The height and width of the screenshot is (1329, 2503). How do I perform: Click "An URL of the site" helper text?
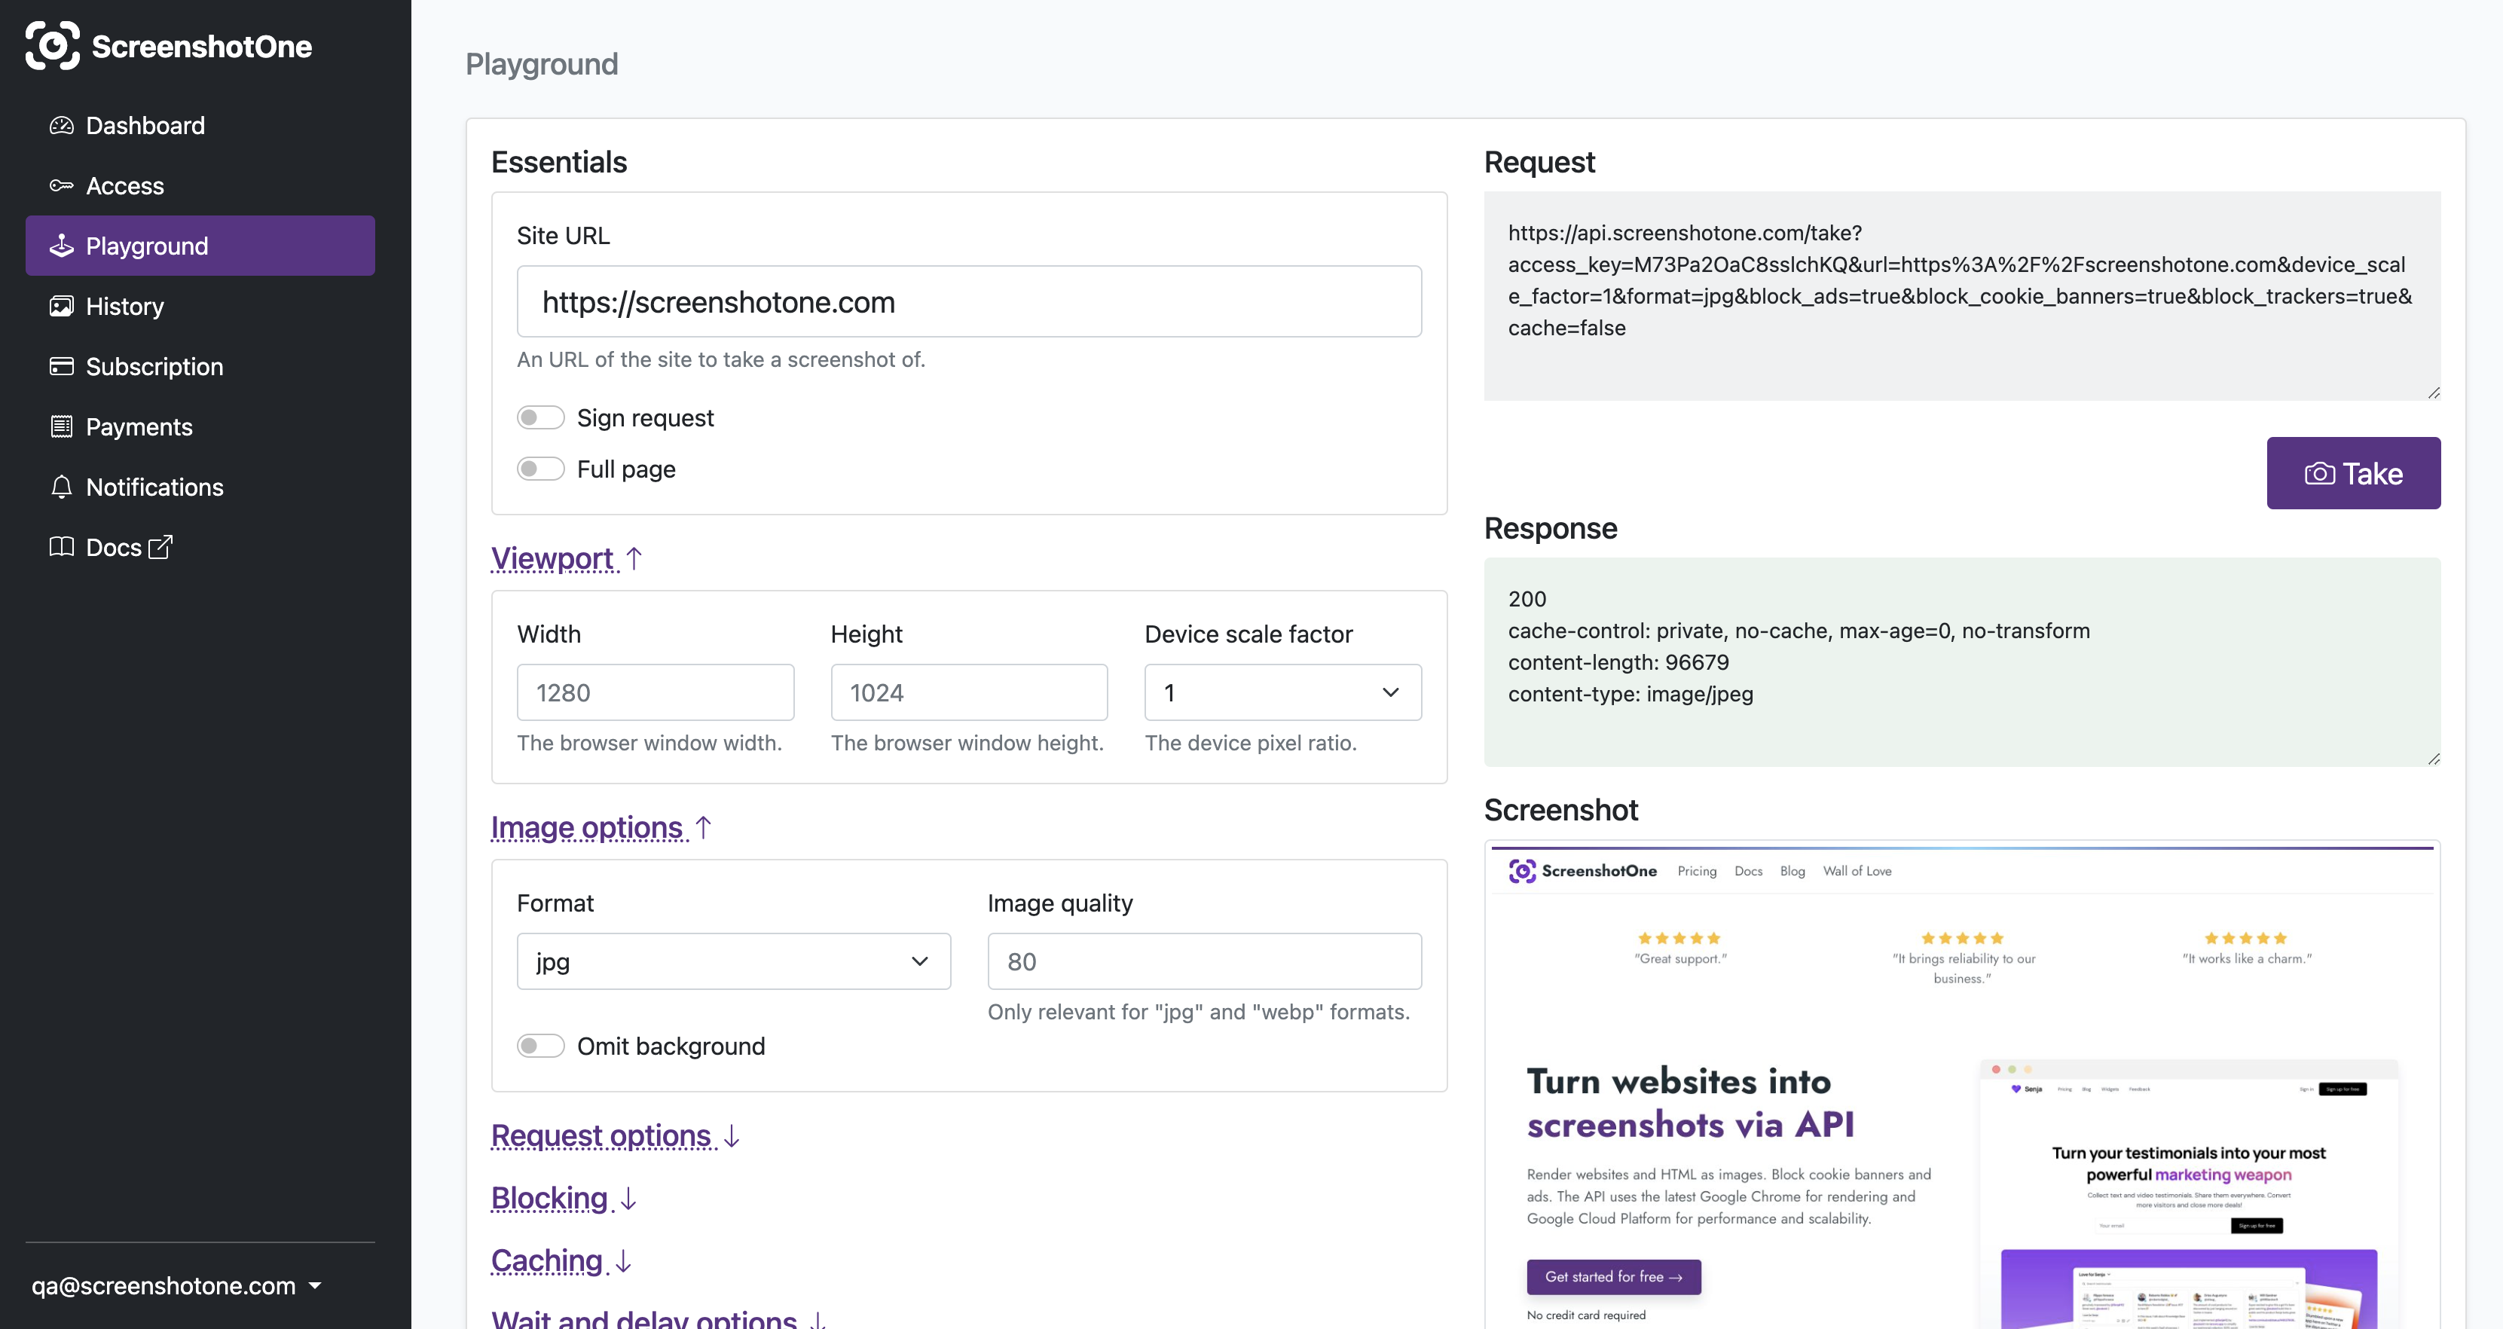coord(721,359)
